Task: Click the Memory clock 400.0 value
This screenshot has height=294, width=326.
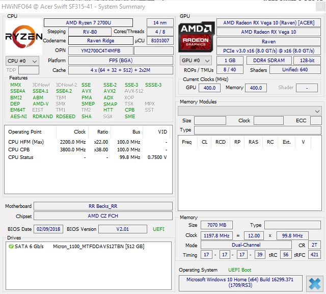Action: (x=256, y=88)
